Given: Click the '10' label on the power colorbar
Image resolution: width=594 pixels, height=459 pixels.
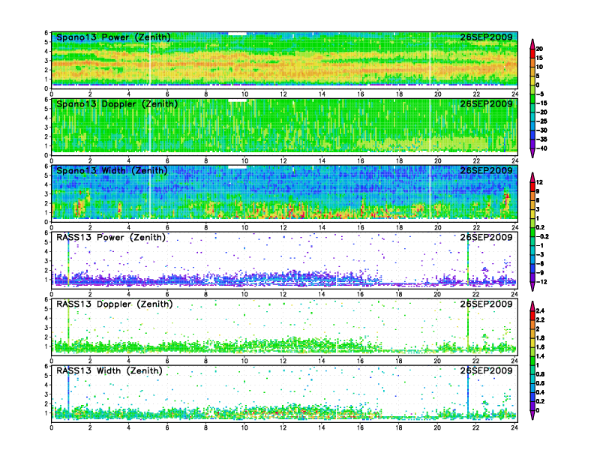Looking at the screenshot, I should (x=539, y=67).
